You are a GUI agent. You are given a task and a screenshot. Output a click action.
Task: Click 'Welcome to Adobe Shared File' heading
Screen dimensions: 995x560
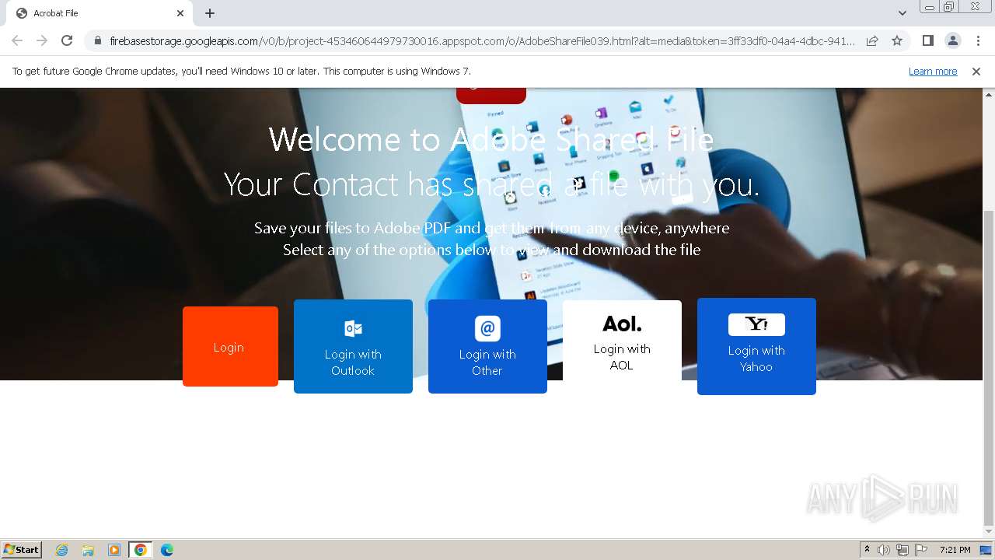(491, 139)
